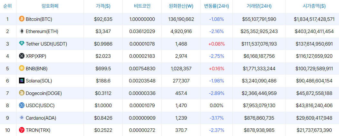Click the Cardano dotted icon
The image size is (339, 136).
pyautogui.click(x=22, y=118)
